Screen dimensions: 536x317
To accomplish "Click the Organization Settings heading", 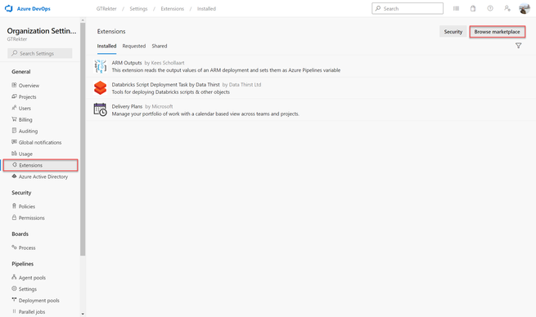I will pyautogui.click(x=42, y=31).
